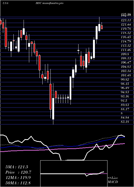This screenshot has width=134, height=187.
Task: Select the 101.48 price axis label
Action: tap(126, 75)
